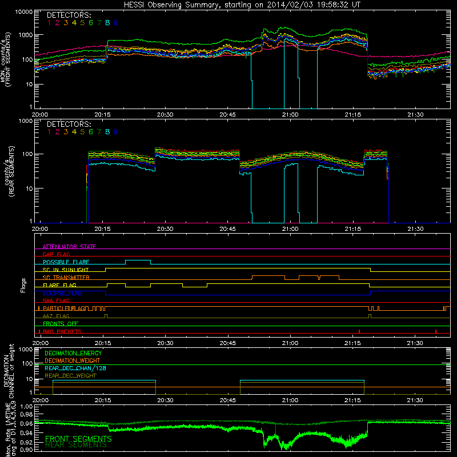Select green detector 6 in rear segments legend

point(91,132)
